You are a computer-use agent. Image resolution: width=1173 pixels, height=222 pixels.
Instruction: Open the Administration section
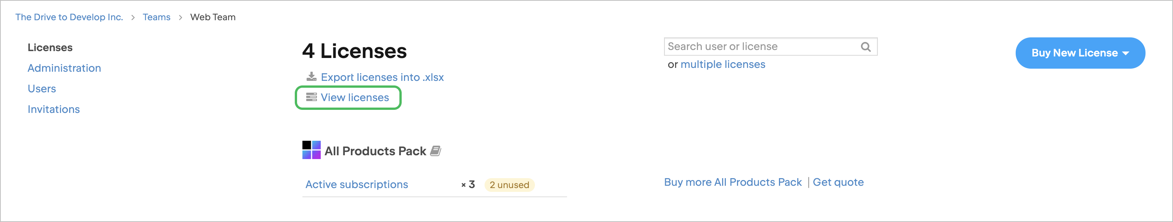(x=64, y=68)
